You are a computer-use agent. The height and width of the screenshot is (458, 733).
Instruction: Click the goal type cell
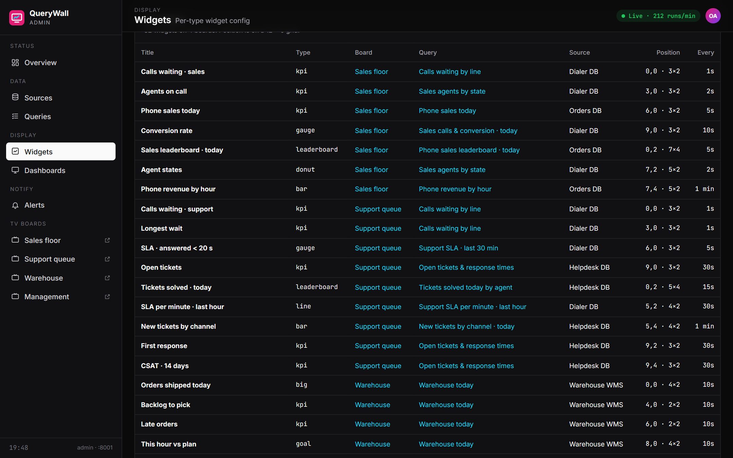[x=303, y=444]
